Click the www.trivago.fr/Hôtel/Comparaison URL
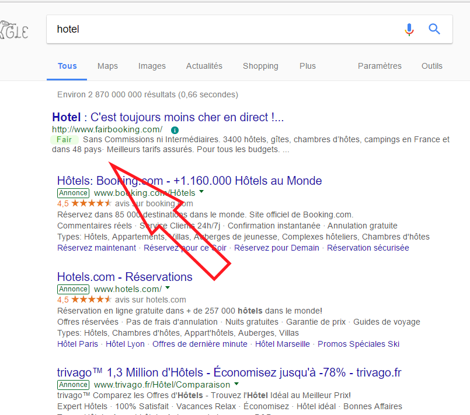Screen dimensions: 470x415 (162, 385)
